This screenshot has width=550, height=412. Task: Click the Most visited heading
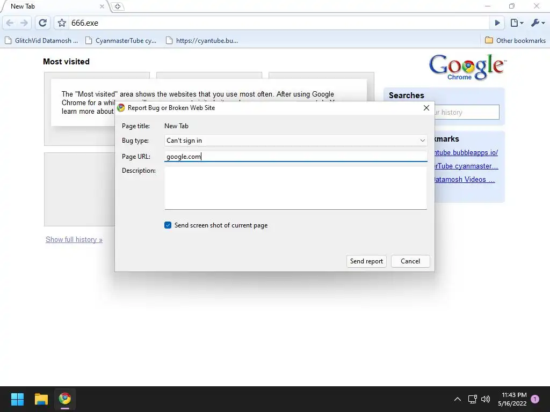point(66,62)
